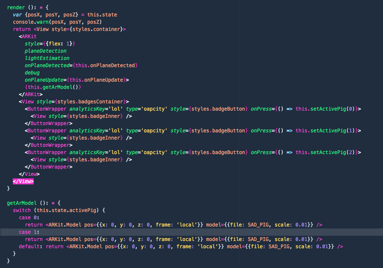Click 'console.warn' call

(x=31, y=22)
